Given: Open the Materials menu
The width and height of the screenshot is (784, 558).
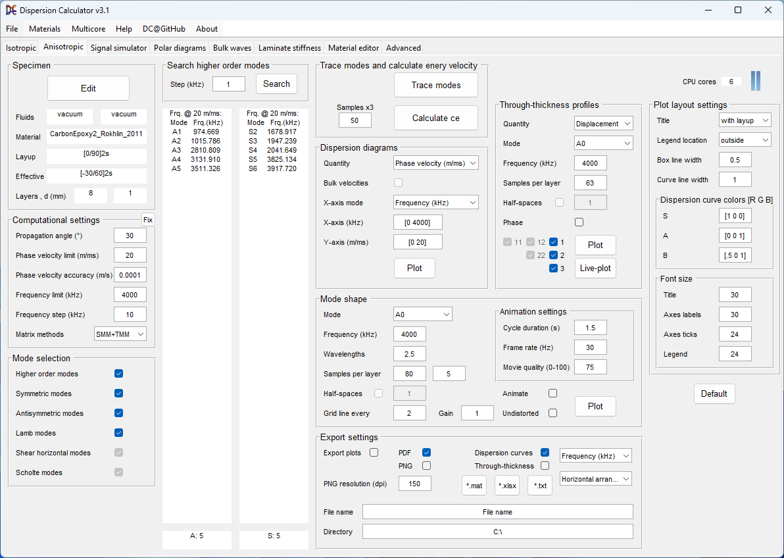Looking at the screenshot, I should (45, 29).
